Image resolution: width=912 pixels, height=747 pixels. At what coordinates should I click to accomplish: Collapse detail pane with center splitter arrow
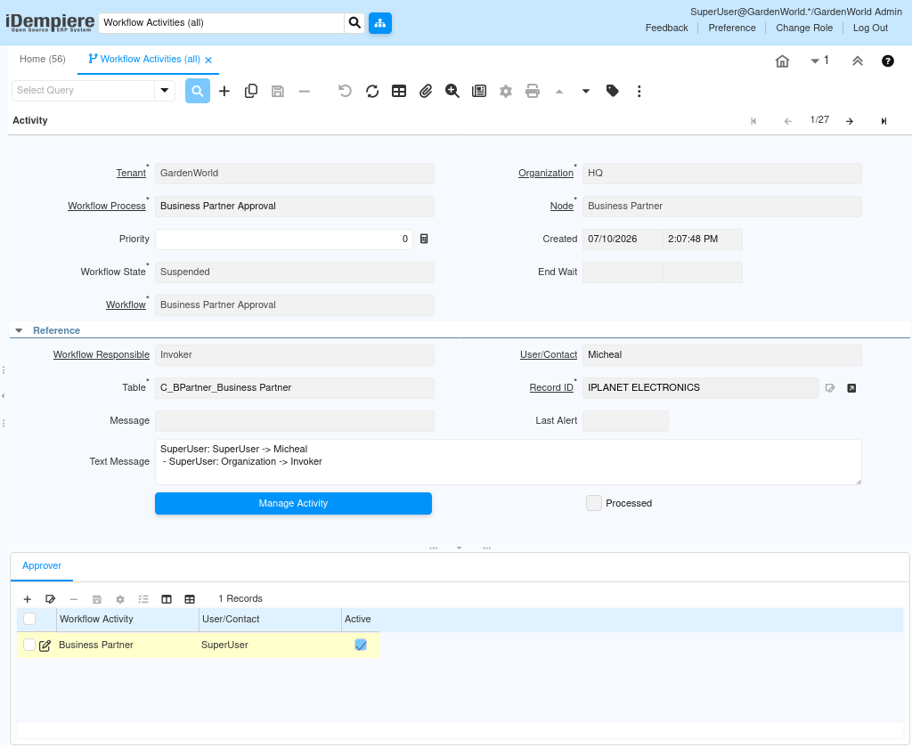click(459, 548)
